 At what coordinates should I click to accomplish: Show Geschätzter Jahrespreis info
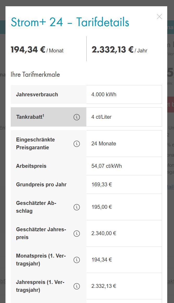pos(76,233)
